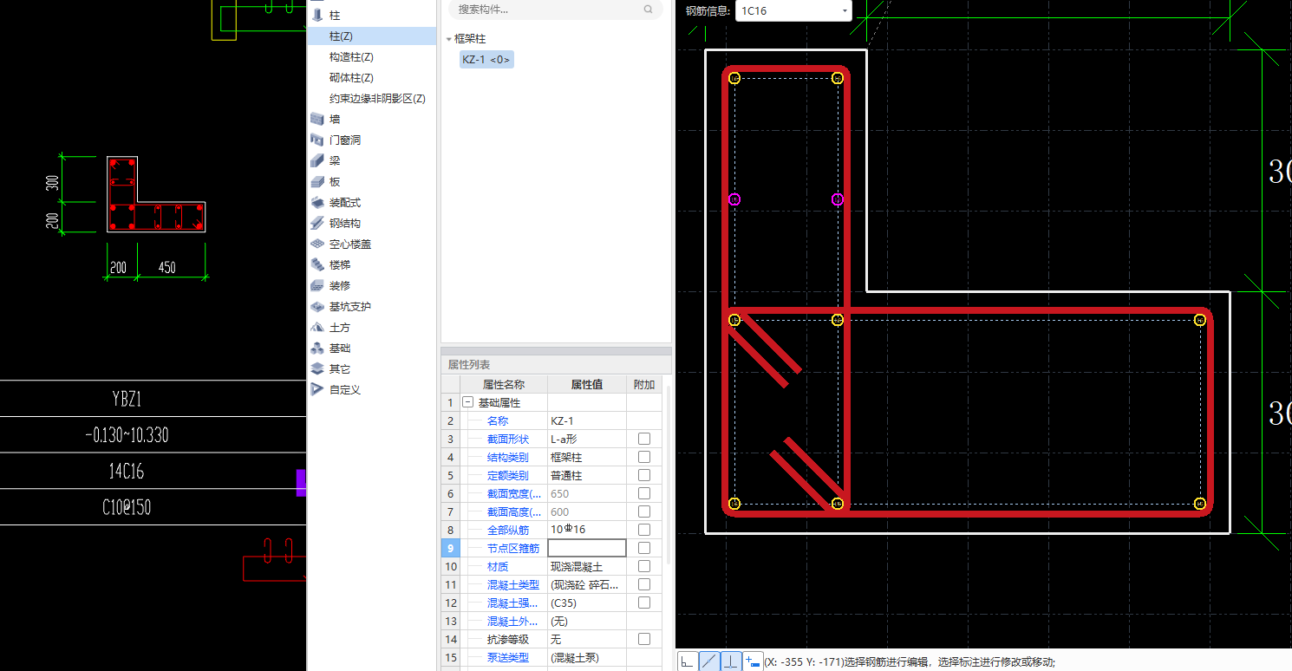This screenshot has height=671, width=1292.
Task: Tick the 附加 checkbox for 结构类别
Action: 644,457
